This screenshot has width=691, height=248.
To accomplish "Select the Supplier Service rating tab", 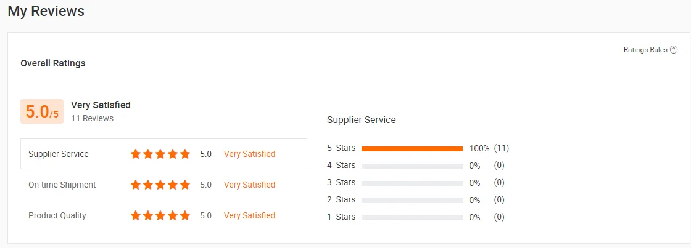I will tap(59, 154).
